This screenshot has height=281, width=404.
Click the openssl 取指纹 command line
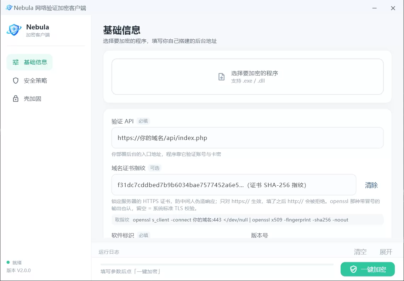247,220
